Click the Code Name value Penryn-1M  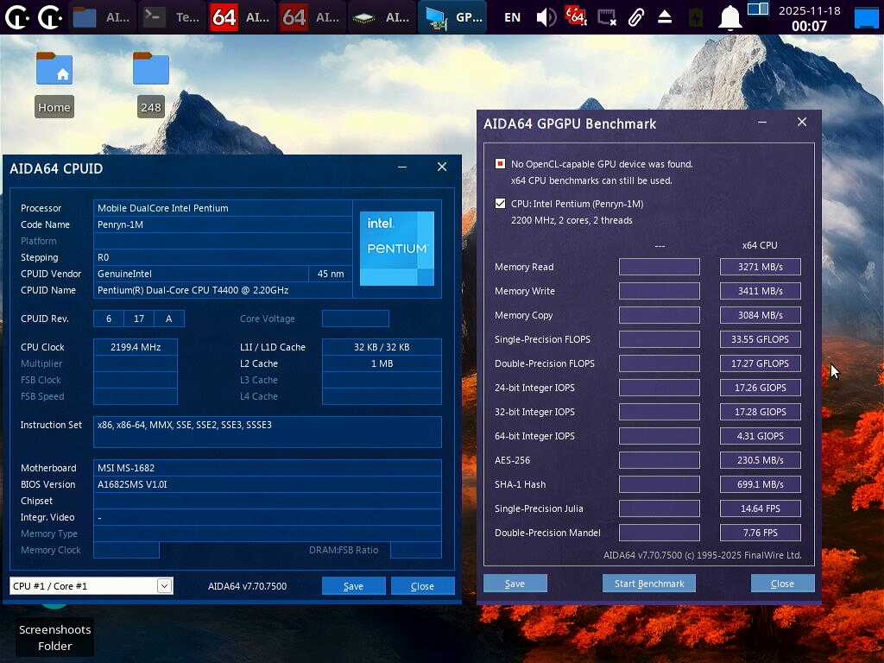pyautogui.click(x=223, y=224)
